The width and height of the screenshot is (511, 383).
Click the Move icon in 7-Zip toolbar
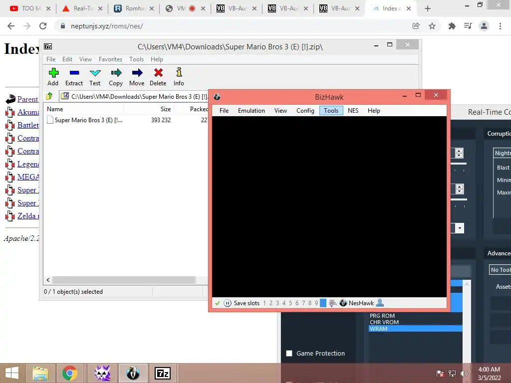click(137, 73)
